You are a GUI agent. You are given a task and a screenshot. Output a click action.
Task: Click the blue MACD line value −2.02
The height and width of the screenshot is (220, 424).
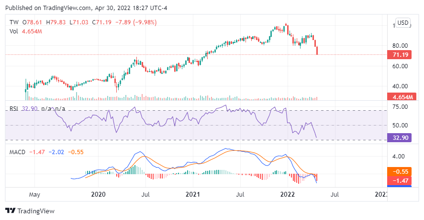56,152
